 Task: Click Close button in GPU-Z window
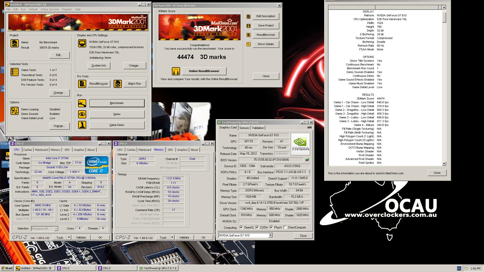[x=303, y=235]
